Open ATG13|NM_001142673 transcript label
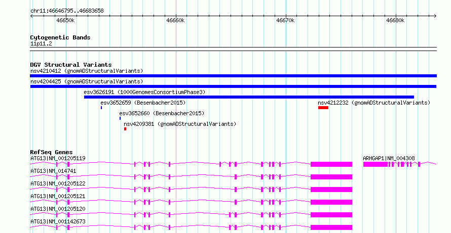The height and width of the screenshot is (233, 451). 58,221
